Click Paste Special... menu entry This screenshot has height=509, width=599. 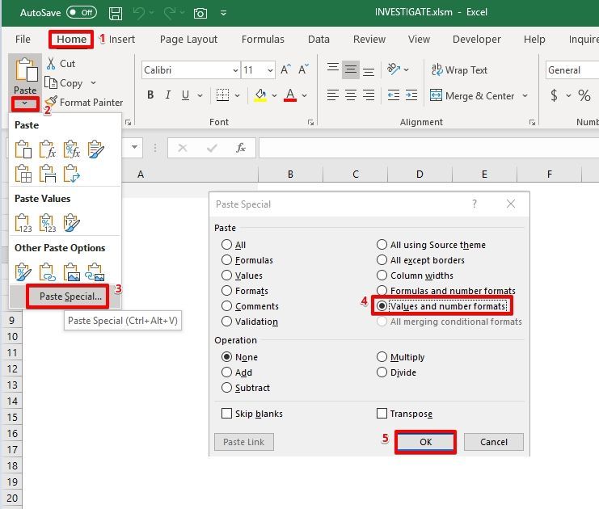[70, 297]
